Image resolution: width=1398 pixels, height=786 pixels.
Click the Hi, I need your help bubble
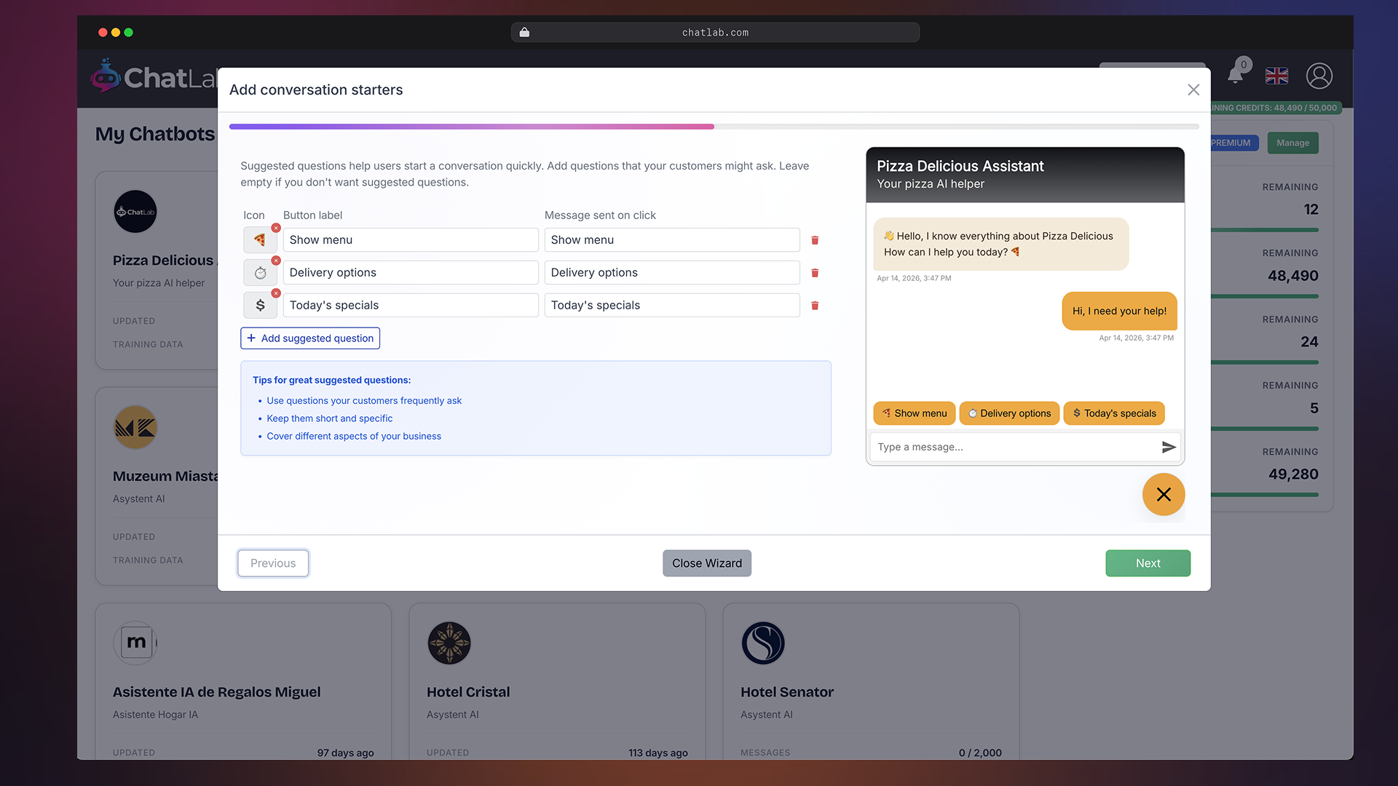1119,311
